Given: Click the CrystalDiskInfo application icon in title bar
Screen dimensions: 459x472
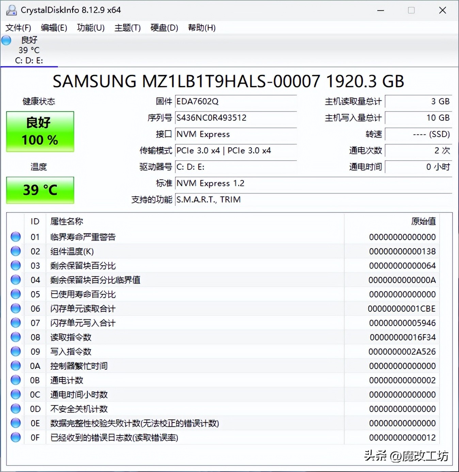Looking at the screenshot, I should click(x=11, y=10).
